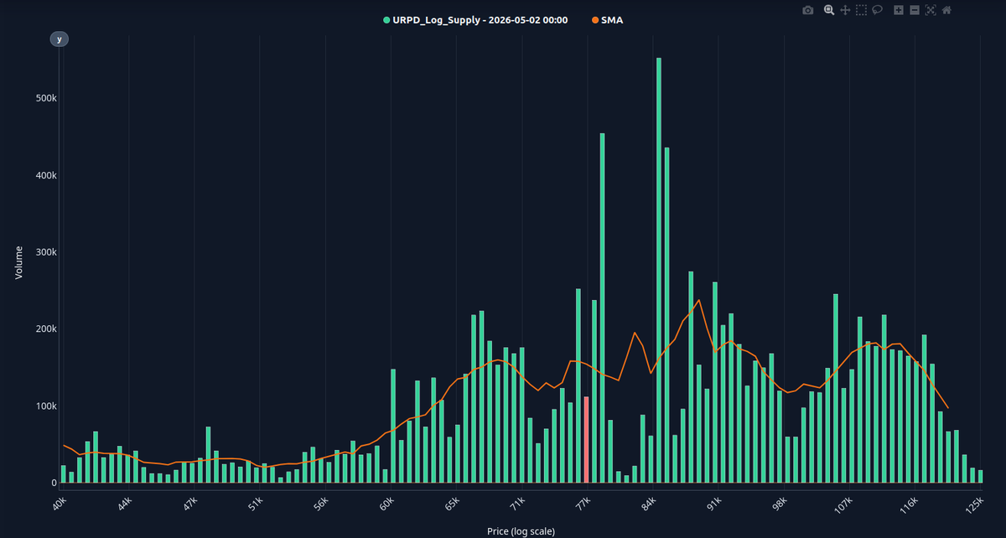Autoscale the chart axes icon
1006x538 pixels.
coord(931,10)
